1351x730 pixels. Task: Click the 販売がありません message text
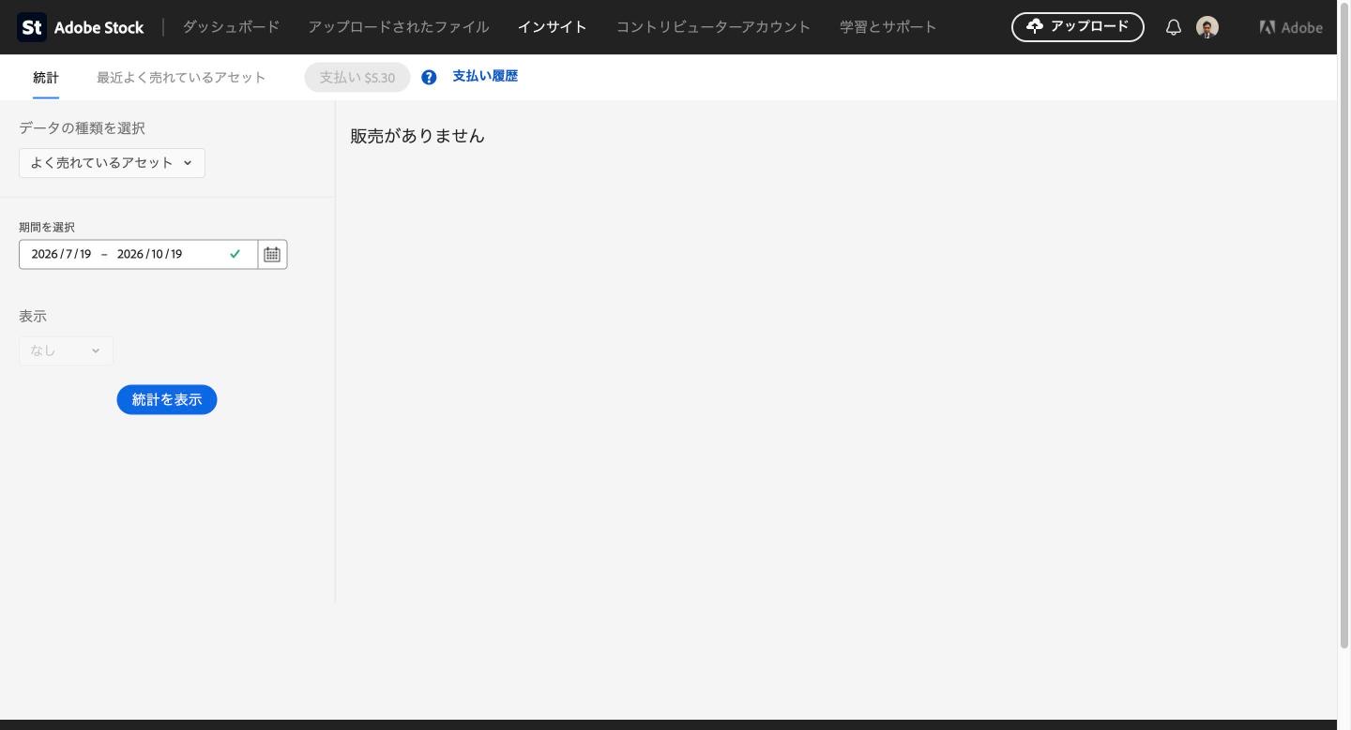pyautogui.click(x=417, y=136)
